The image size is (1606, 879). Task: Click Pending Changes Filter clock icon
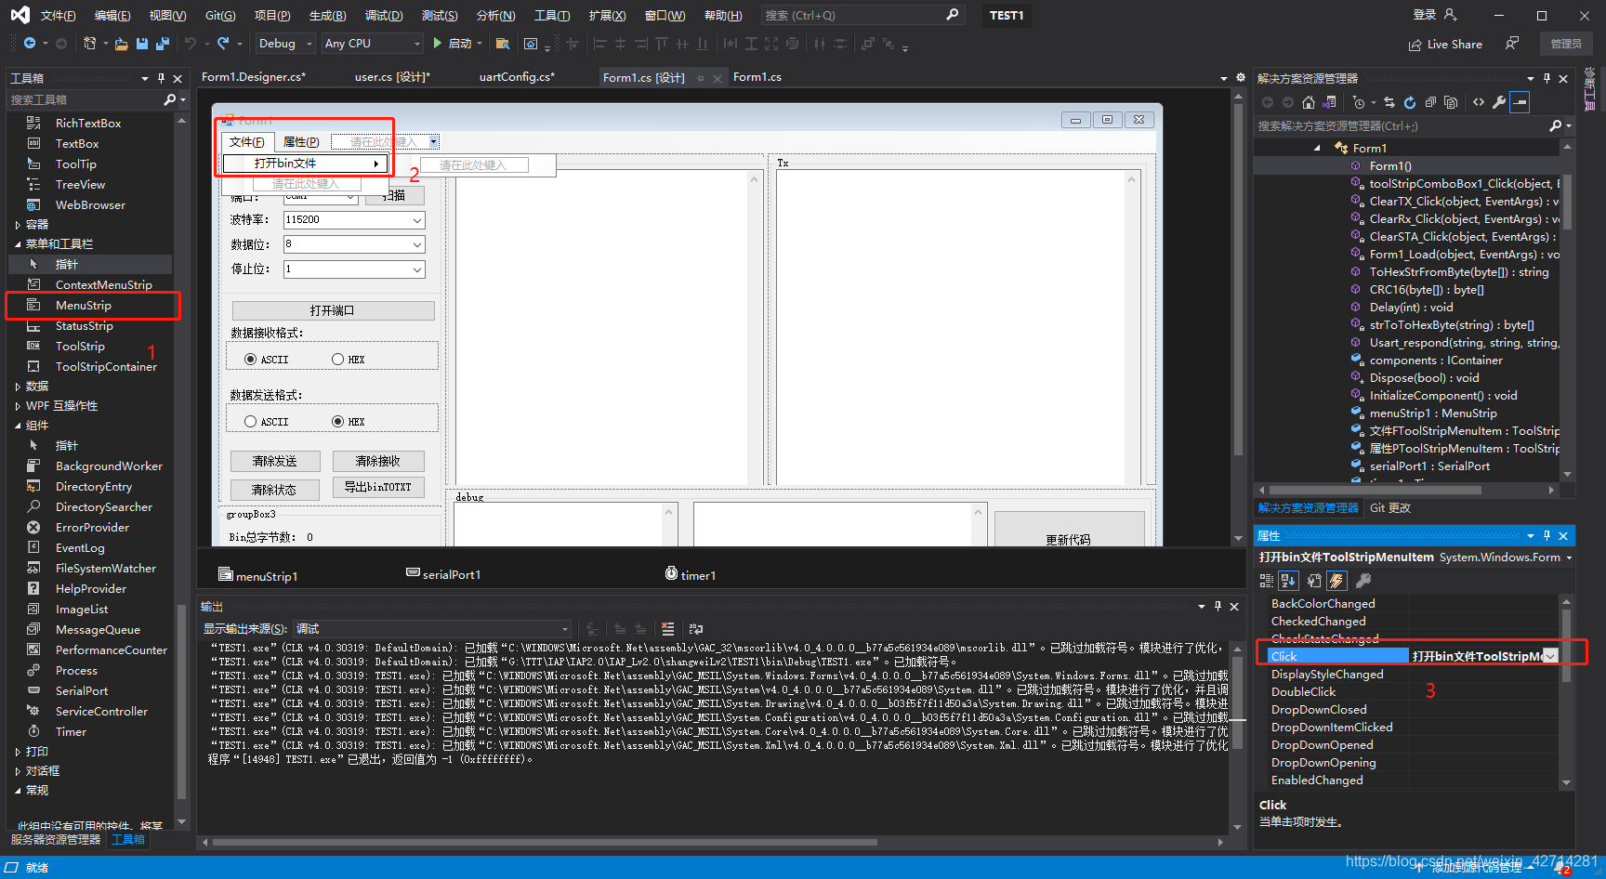(x=1359, y=102)
